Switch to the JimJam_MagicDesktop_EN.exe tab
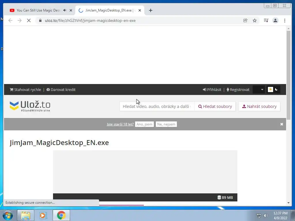This screenshot has width=295, height=221. pos(109,10)
